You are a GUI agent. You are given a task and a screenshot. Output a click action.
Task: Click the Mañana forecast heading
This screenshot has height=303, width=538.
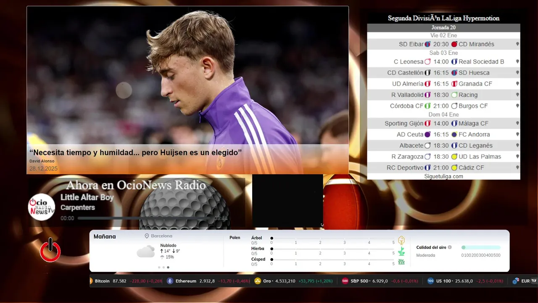(x=105, y=237)
